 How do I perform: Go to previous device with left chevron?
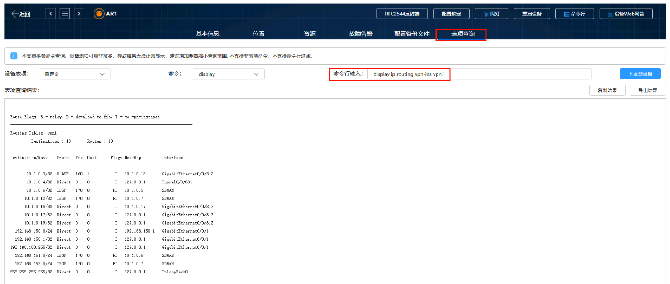tap(51, 14)
